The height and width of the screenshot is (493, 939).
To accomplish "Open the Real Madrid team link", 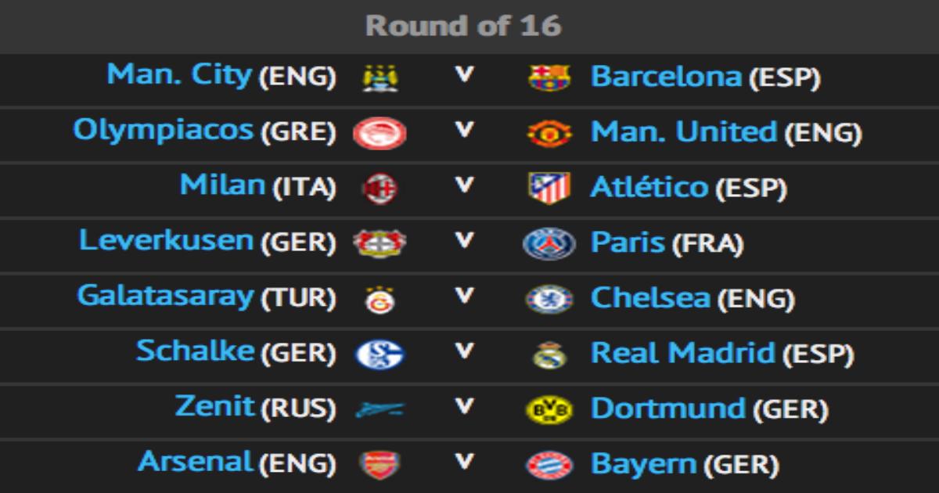I will [682, 353].
